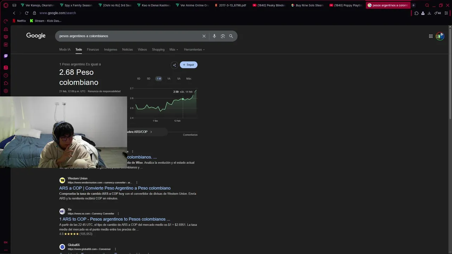Open the profile account icon in browser toolbar
This screenshot has height=254, width=452.
[423, 13]
